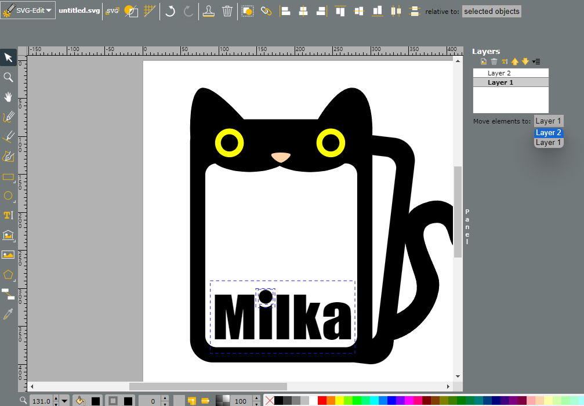Open the SVG-Edit main menu dropdown
Screen dimensions: 584x406
[28, 10]
